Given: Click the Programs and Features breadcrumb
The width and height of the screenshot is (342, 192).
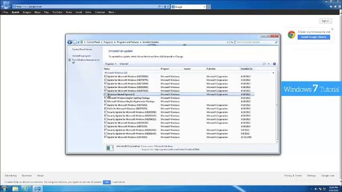Looking at the screenshot, I should (x=128, y=42).
